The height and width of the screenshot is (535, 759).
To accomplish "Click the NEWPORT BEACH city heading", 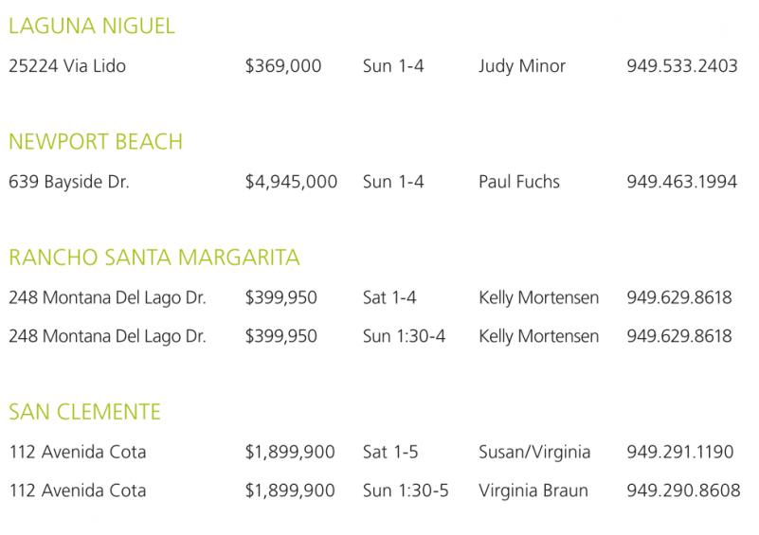I will tap(96, 142).
